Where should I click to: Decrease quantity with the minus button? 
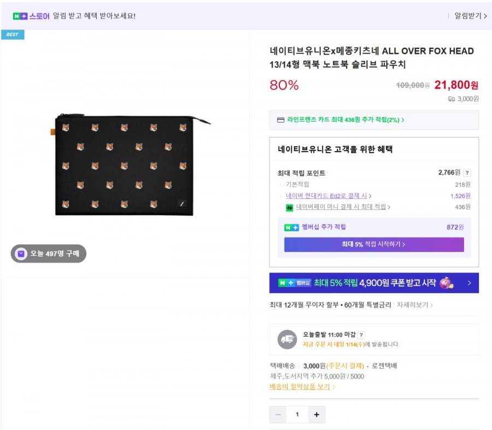[x=278, y=415]
